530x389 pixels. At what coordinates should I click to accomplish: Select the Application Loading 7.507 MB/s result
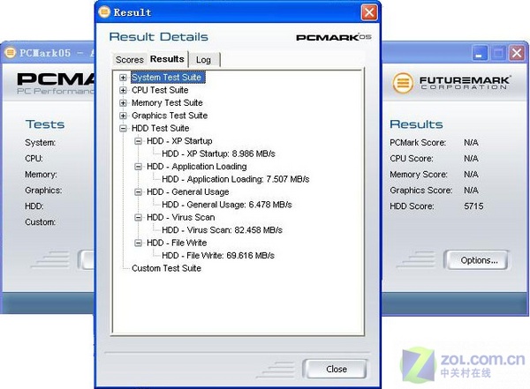point(236,179)
